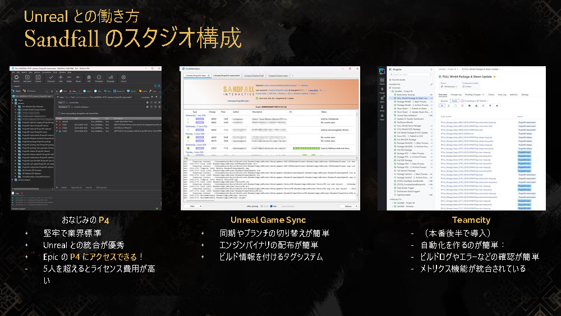Check 'Show only pending changelists' checkbox in P4V
The height and width of the screenshot is (316, 561).
(59, 113)
